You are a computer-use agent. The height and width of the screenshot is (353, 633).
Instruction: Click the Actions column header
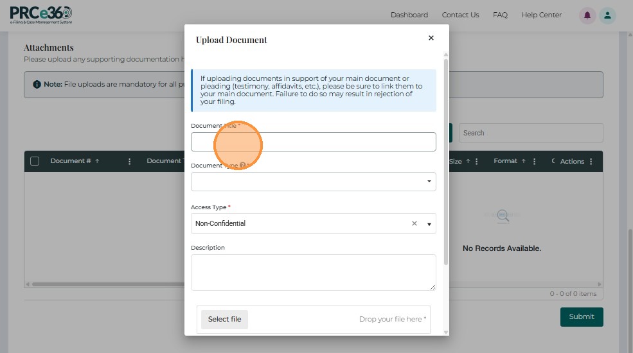[572, 161]
